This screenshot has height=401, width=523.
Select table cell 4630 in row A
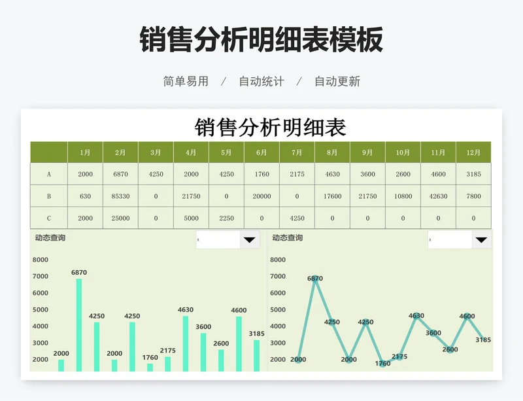333,174
